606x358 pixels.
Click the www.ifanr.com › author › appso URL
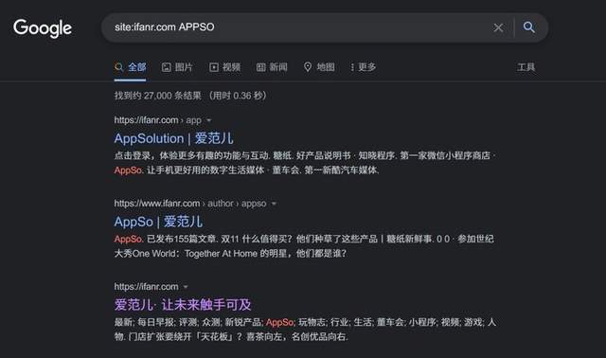(190, 204)
